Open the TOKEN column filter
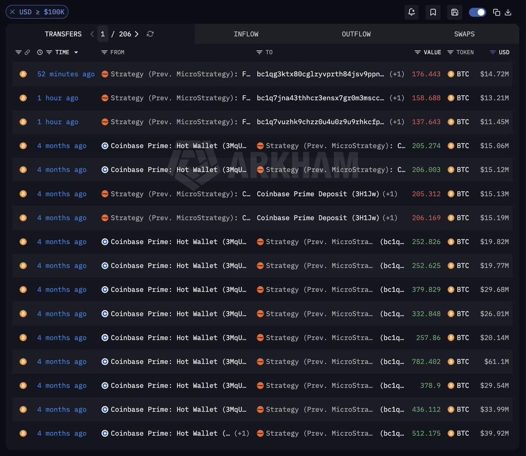Screen dimensions: 526x456 [x=450, y=52]
